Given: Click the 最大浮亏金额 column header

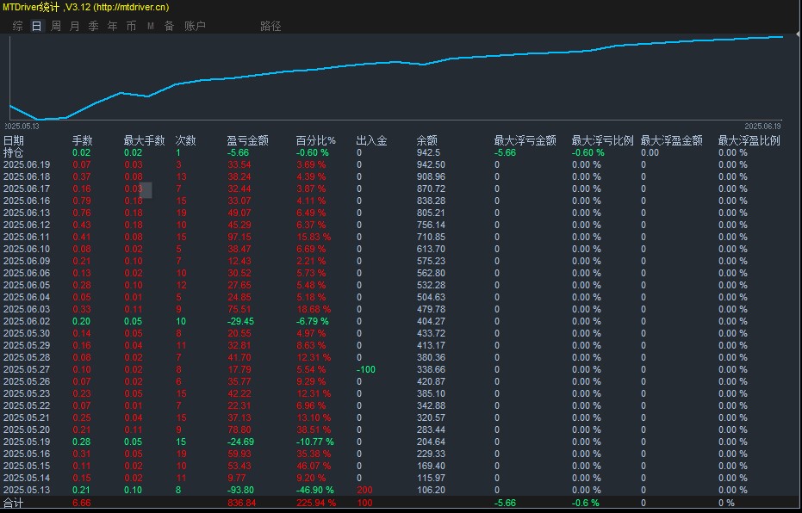Looking at the screenshot, I should [525, 140].
